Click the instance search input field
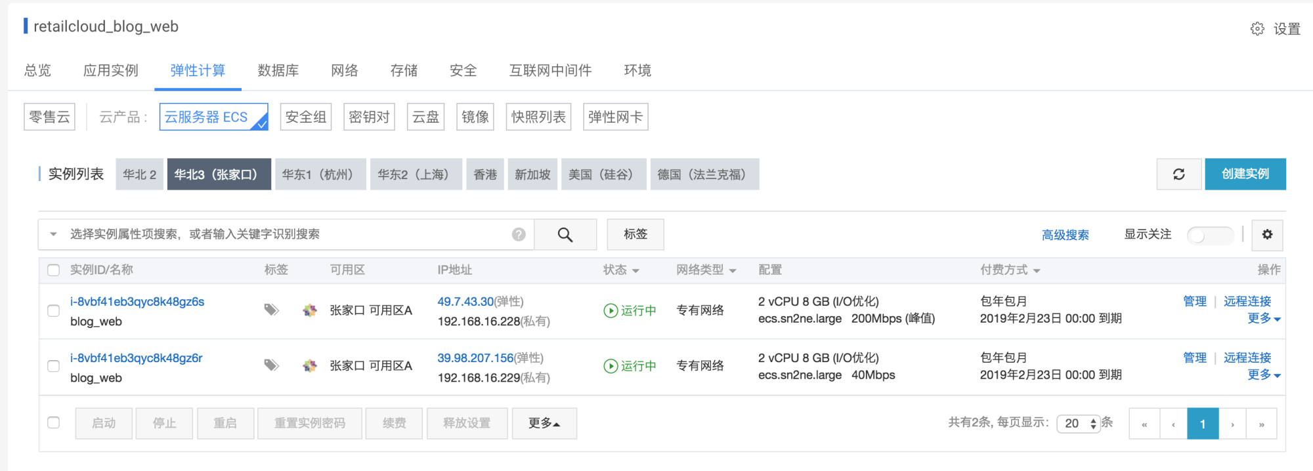The width and height of the screenshot is (1313, 471). [289, 235]
